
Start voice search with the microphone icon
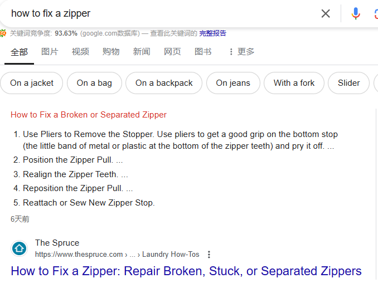(356, 13)
